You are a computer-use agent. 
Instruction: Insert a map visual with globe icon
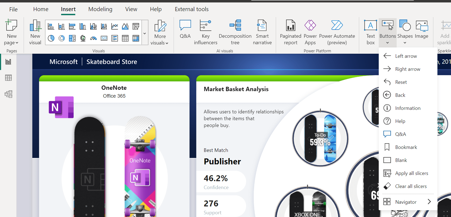(x=83, y=38)
